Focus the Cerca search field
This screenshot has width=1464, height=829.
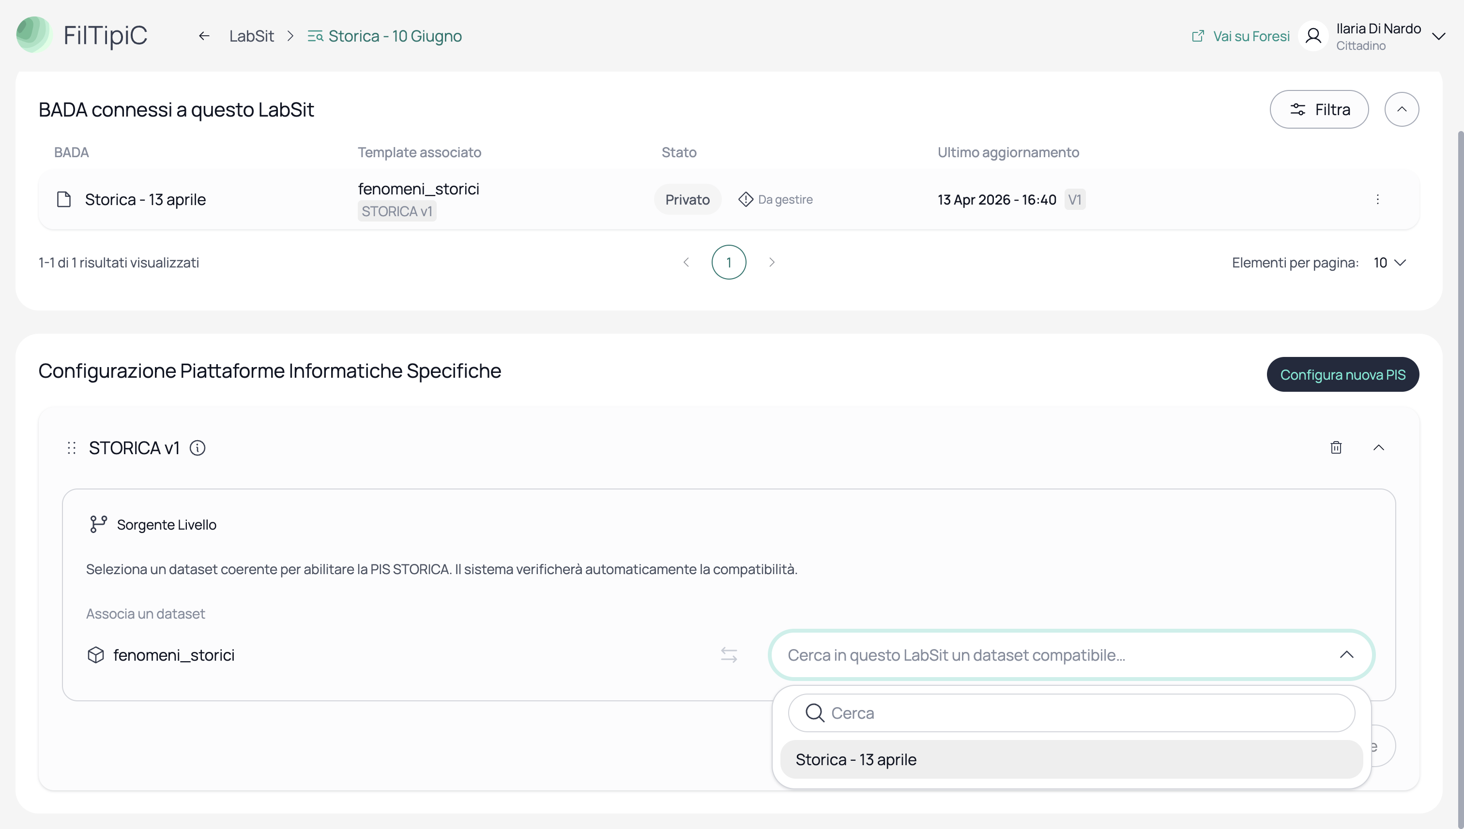coord(1071,713)
